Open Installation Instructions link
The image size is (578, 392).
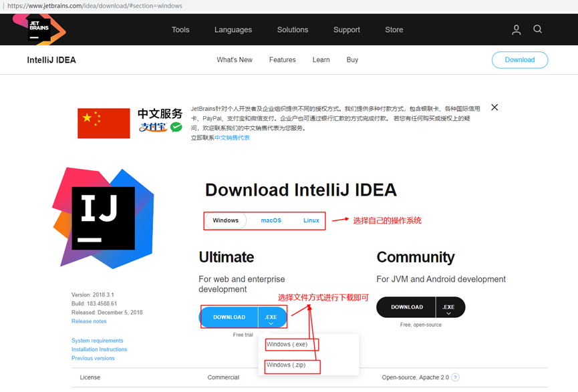click(x=99, y=349)
